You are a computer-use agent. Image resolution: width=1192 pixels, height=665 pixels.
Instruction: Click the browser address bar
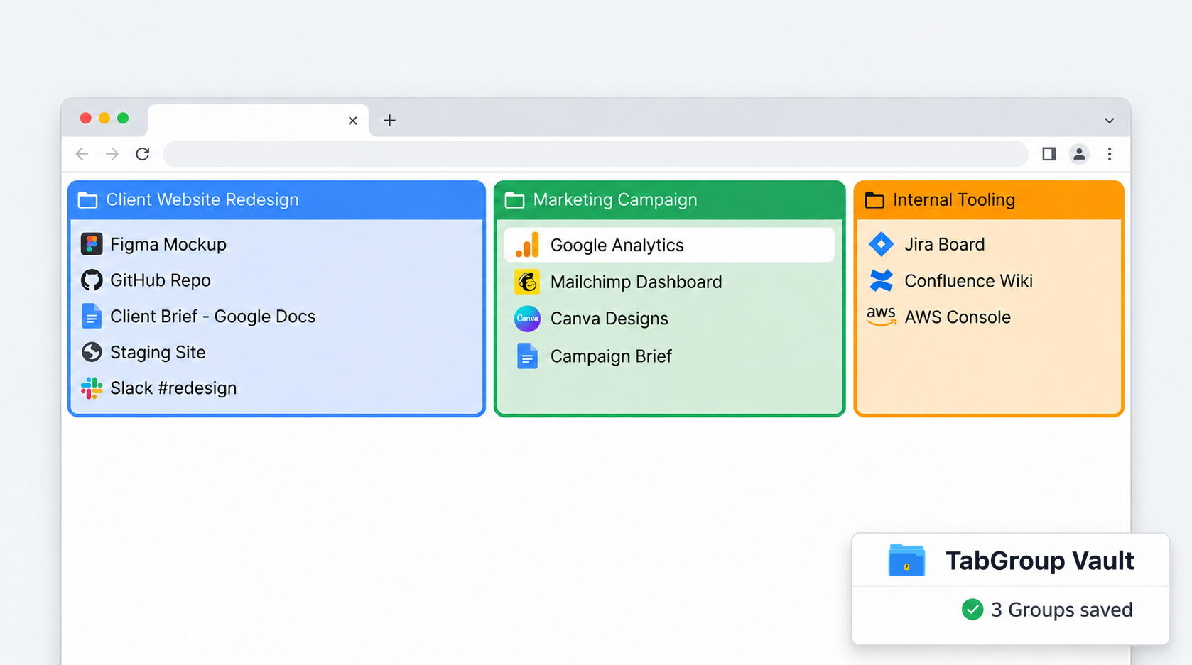pyautogui.click(x=595, y=154)
